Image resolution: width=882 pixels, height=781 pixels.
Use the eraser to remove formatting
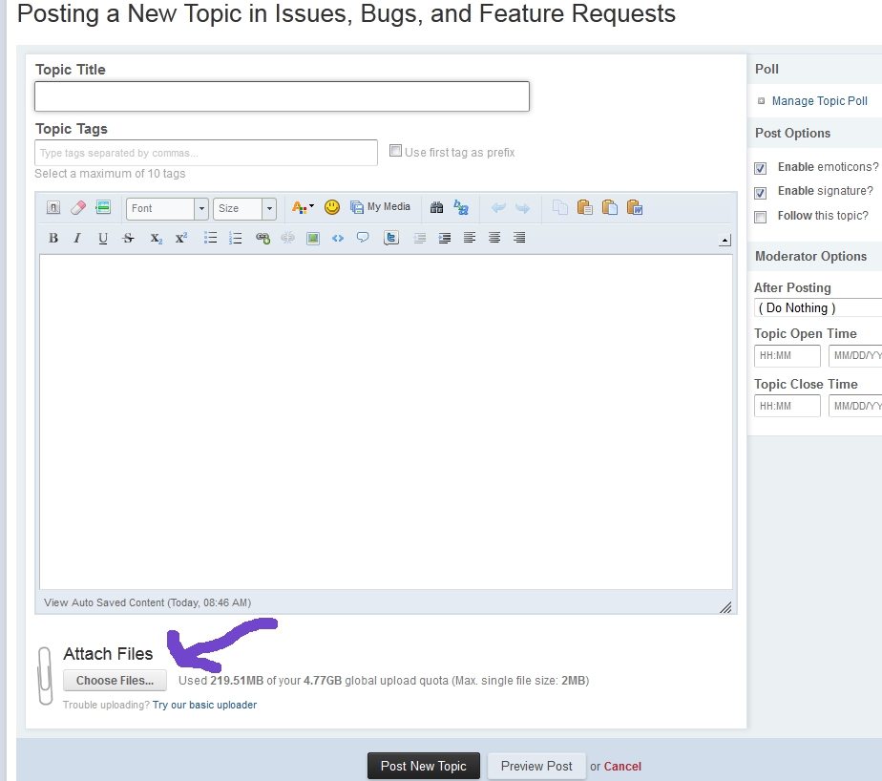click(78, 207)
